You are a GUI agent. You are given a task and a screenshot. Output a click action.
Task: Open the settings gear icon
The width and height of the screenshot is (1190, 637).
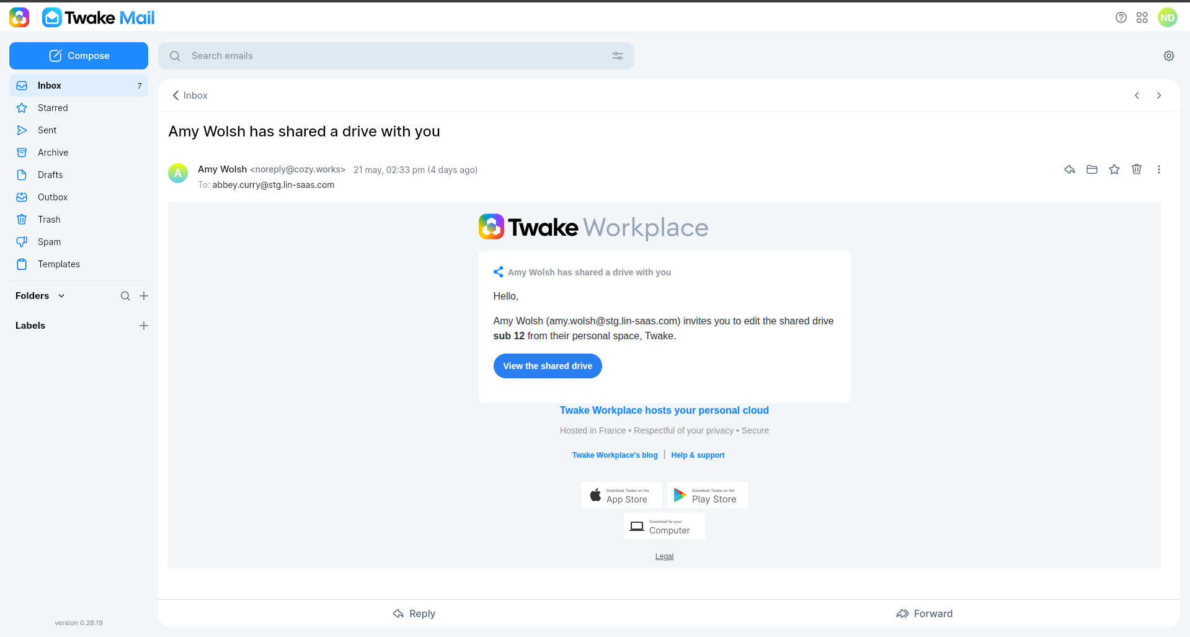(1169, 56)
